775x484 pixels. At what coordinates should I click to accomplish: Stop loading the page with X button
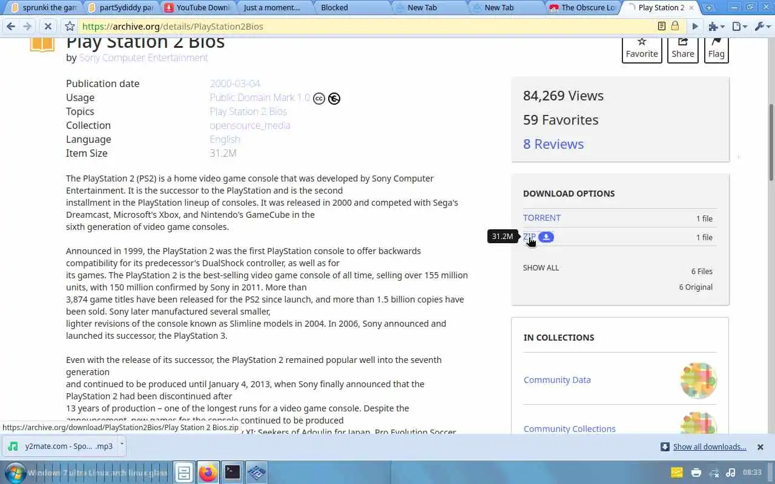click(x=48, y=27)
